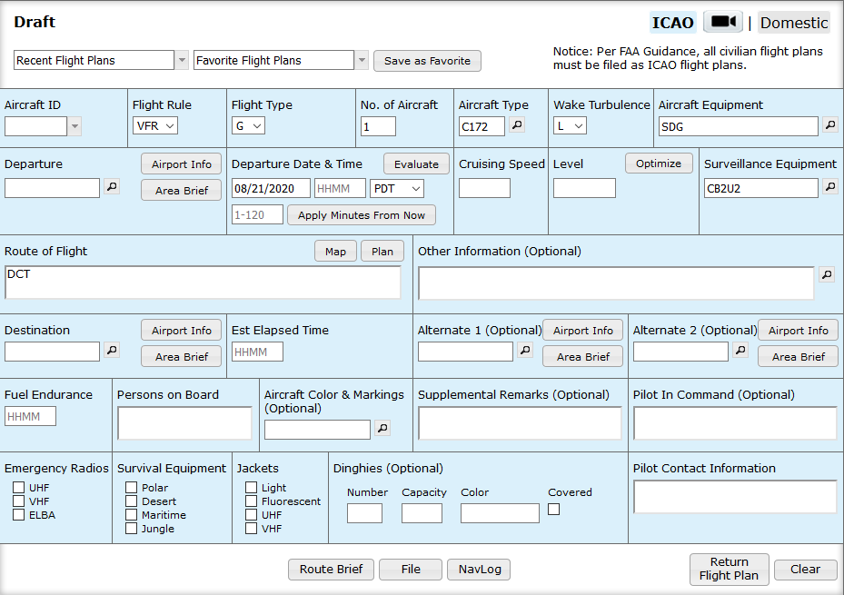
Task: Click the video camera icon
Action: pos(722,23)
